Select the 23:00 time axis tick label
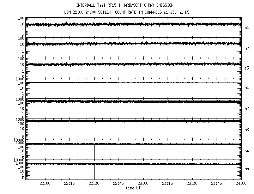The image size is (254, 194). click(143, 184)
